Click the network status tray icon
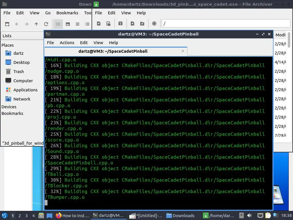Screen dimensions: 293x220 coord(260,215)
